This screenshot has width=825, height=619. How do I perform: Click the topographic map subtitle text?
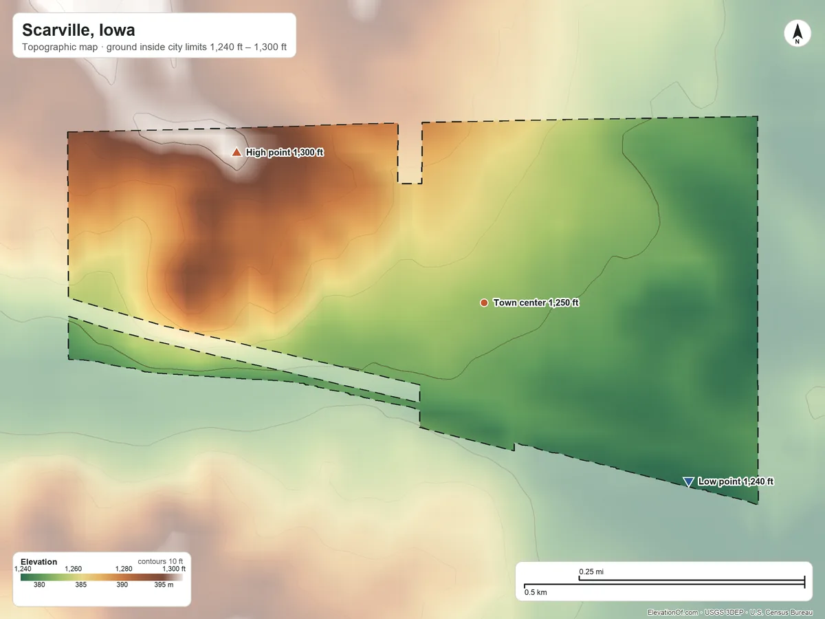155,49
